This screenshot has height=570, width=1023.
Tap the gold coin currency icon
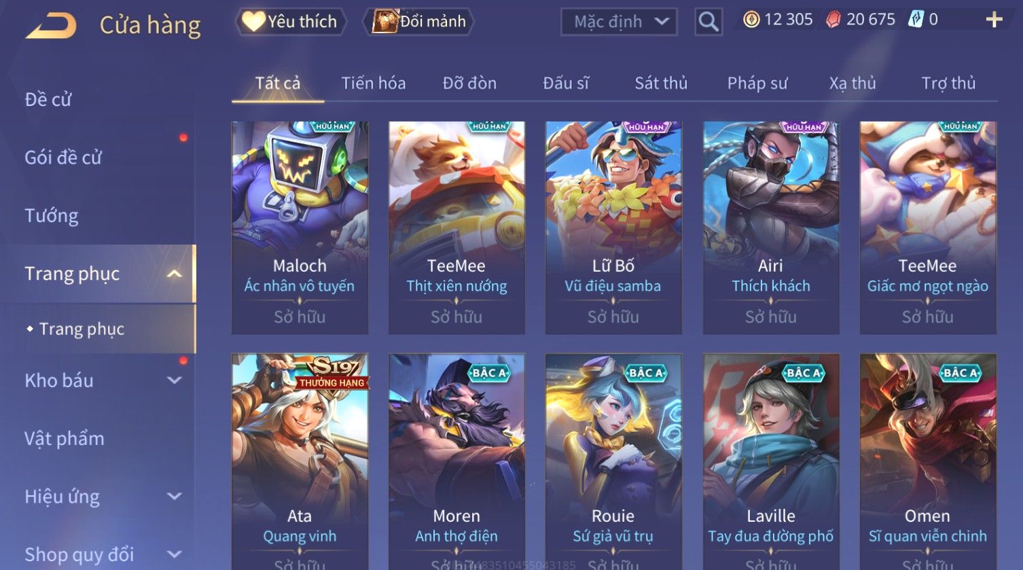(x=751, y=20)
